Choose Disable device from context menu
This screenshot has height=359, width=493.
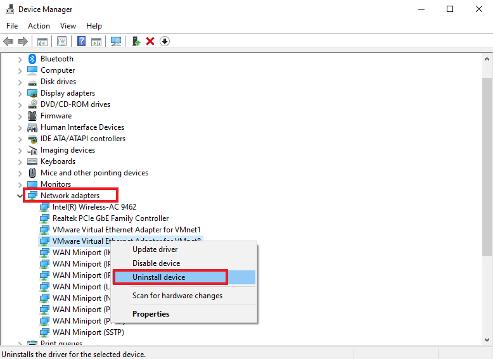184,263
